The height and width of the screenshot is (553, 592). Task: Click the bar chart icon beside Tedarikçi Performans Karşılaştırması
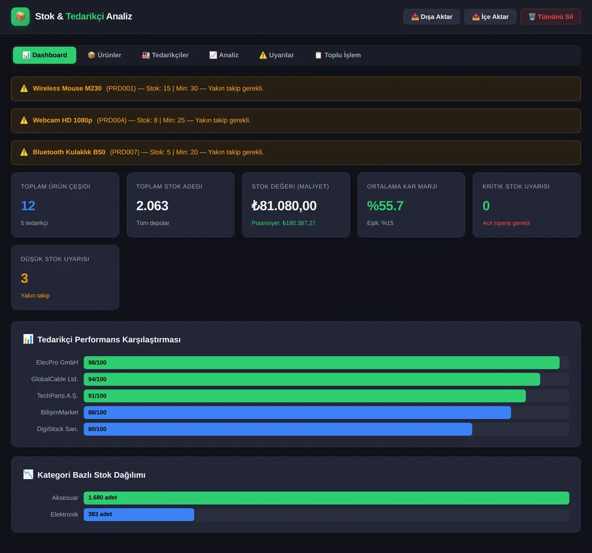point(28,339)
